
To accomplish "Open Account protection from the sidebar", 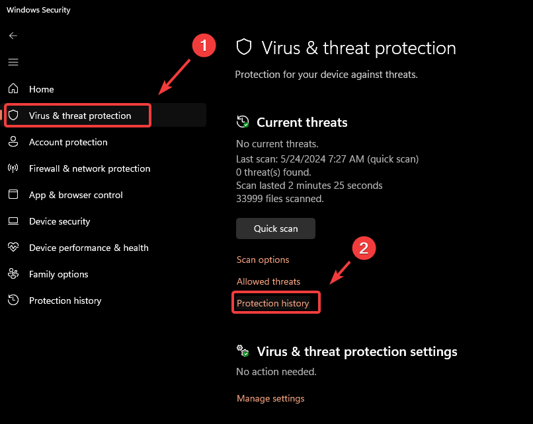I will pyautogui.click(x=68, y=142).
